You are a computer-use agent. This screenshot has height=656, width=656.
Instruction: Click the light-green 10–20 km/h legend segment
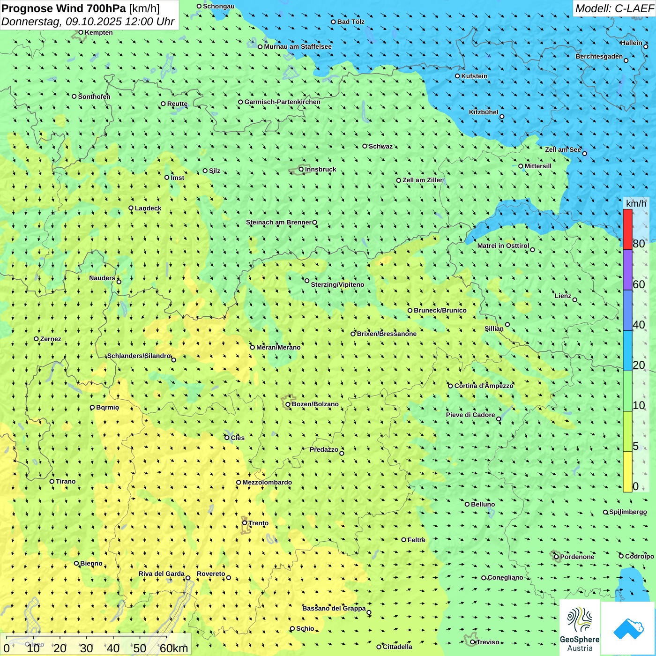627,391
